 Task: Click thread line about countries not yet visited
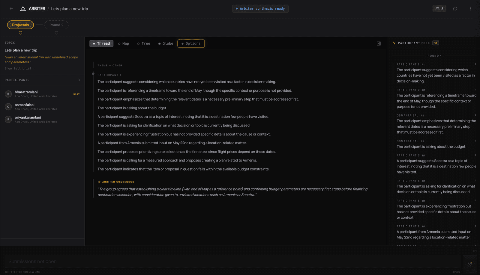tap(187, 82)
